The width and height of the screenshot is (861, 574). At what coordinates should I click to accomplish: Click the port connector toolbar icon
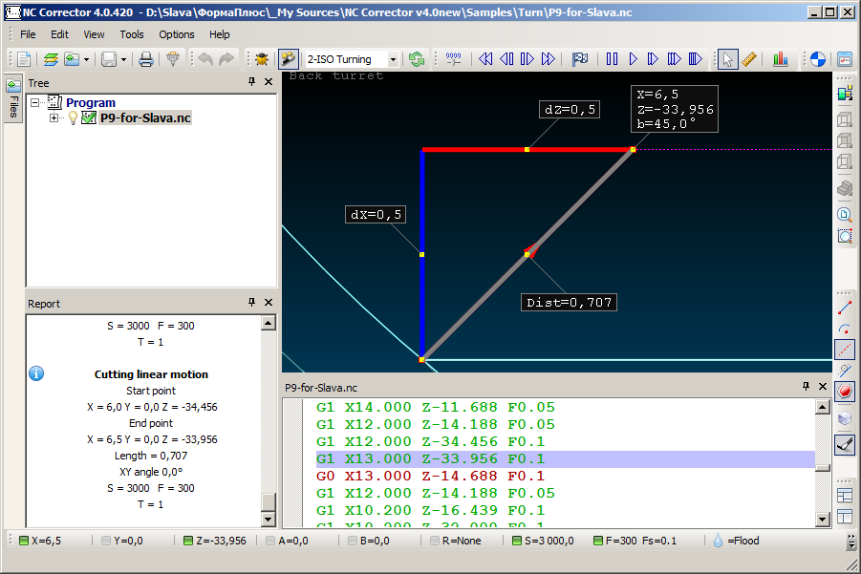[x=173, y=58]
